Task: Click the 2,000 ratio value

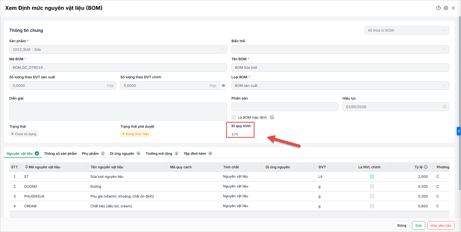Action: [423, 177]
